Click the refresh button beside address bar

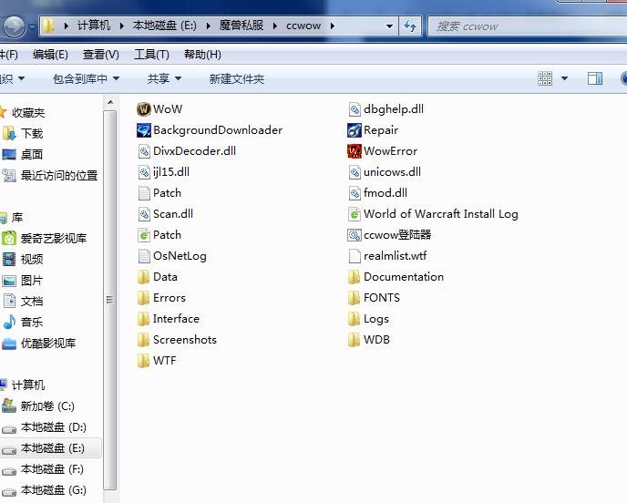click(410, 26)
